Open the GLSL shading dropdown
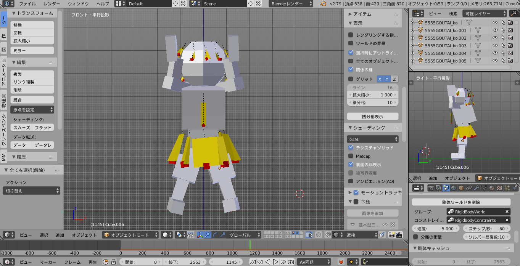 [373, 139]
